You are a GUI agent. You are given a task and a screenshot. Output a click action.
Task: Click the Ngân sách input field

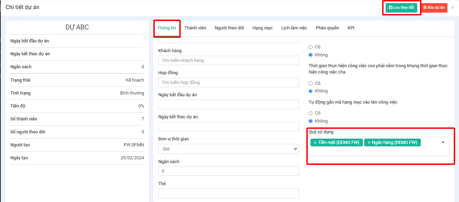(228, 171)
